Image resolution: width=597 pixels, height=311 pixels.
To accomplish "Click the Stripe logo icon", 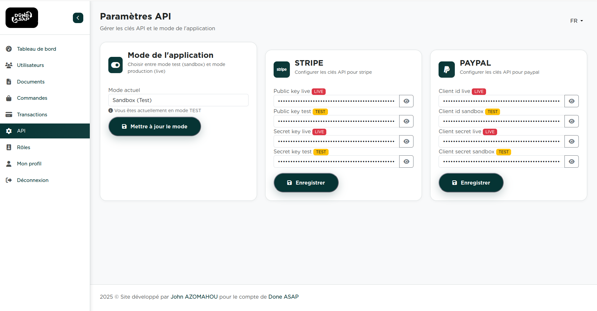I will (x=281, y=70).
